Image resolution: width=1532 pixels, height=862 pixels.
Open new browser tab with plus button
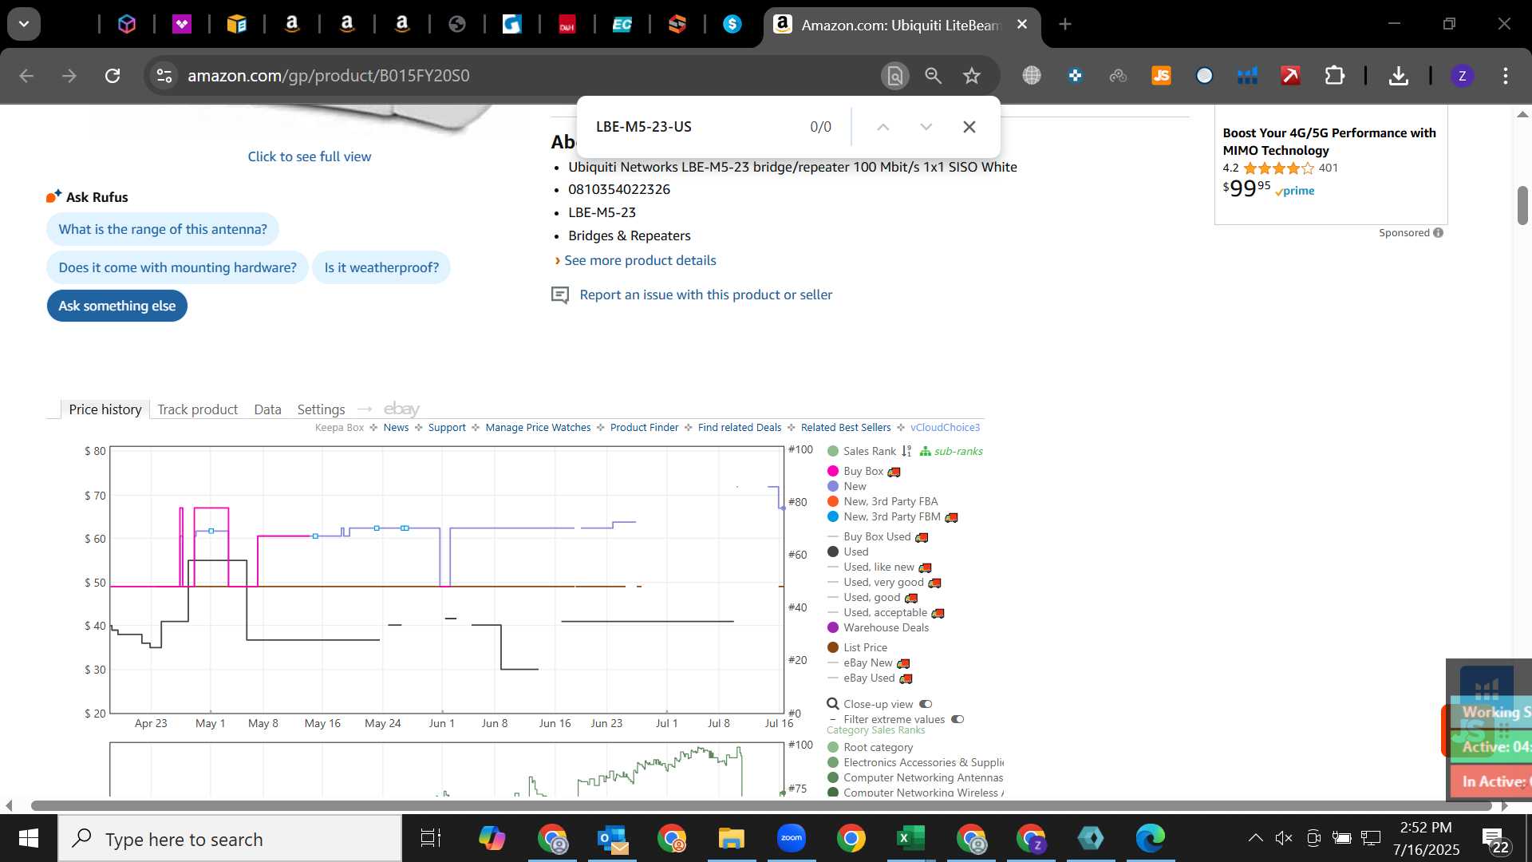[x=1065, y=25]
